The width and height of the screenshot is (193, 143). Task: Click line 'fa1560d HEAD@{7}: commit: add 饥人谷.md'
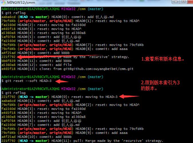coord(41,125)
